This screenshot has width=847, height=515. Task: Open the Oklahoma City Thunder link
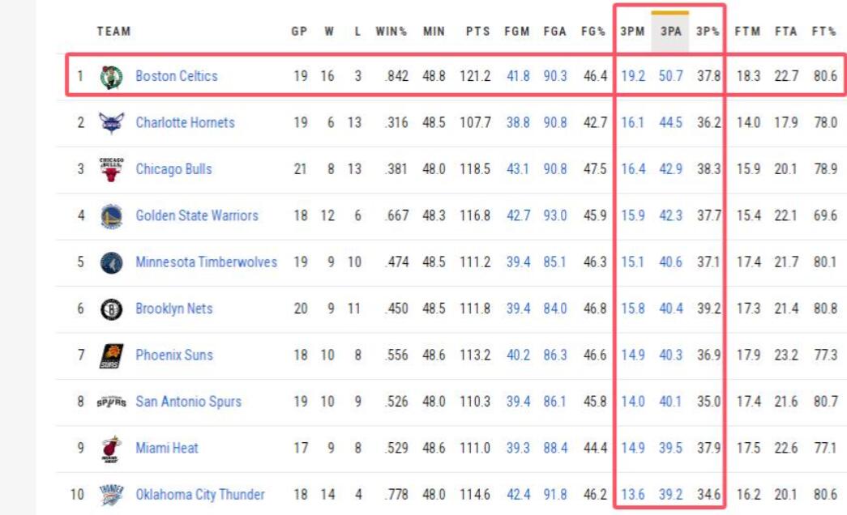199,494
